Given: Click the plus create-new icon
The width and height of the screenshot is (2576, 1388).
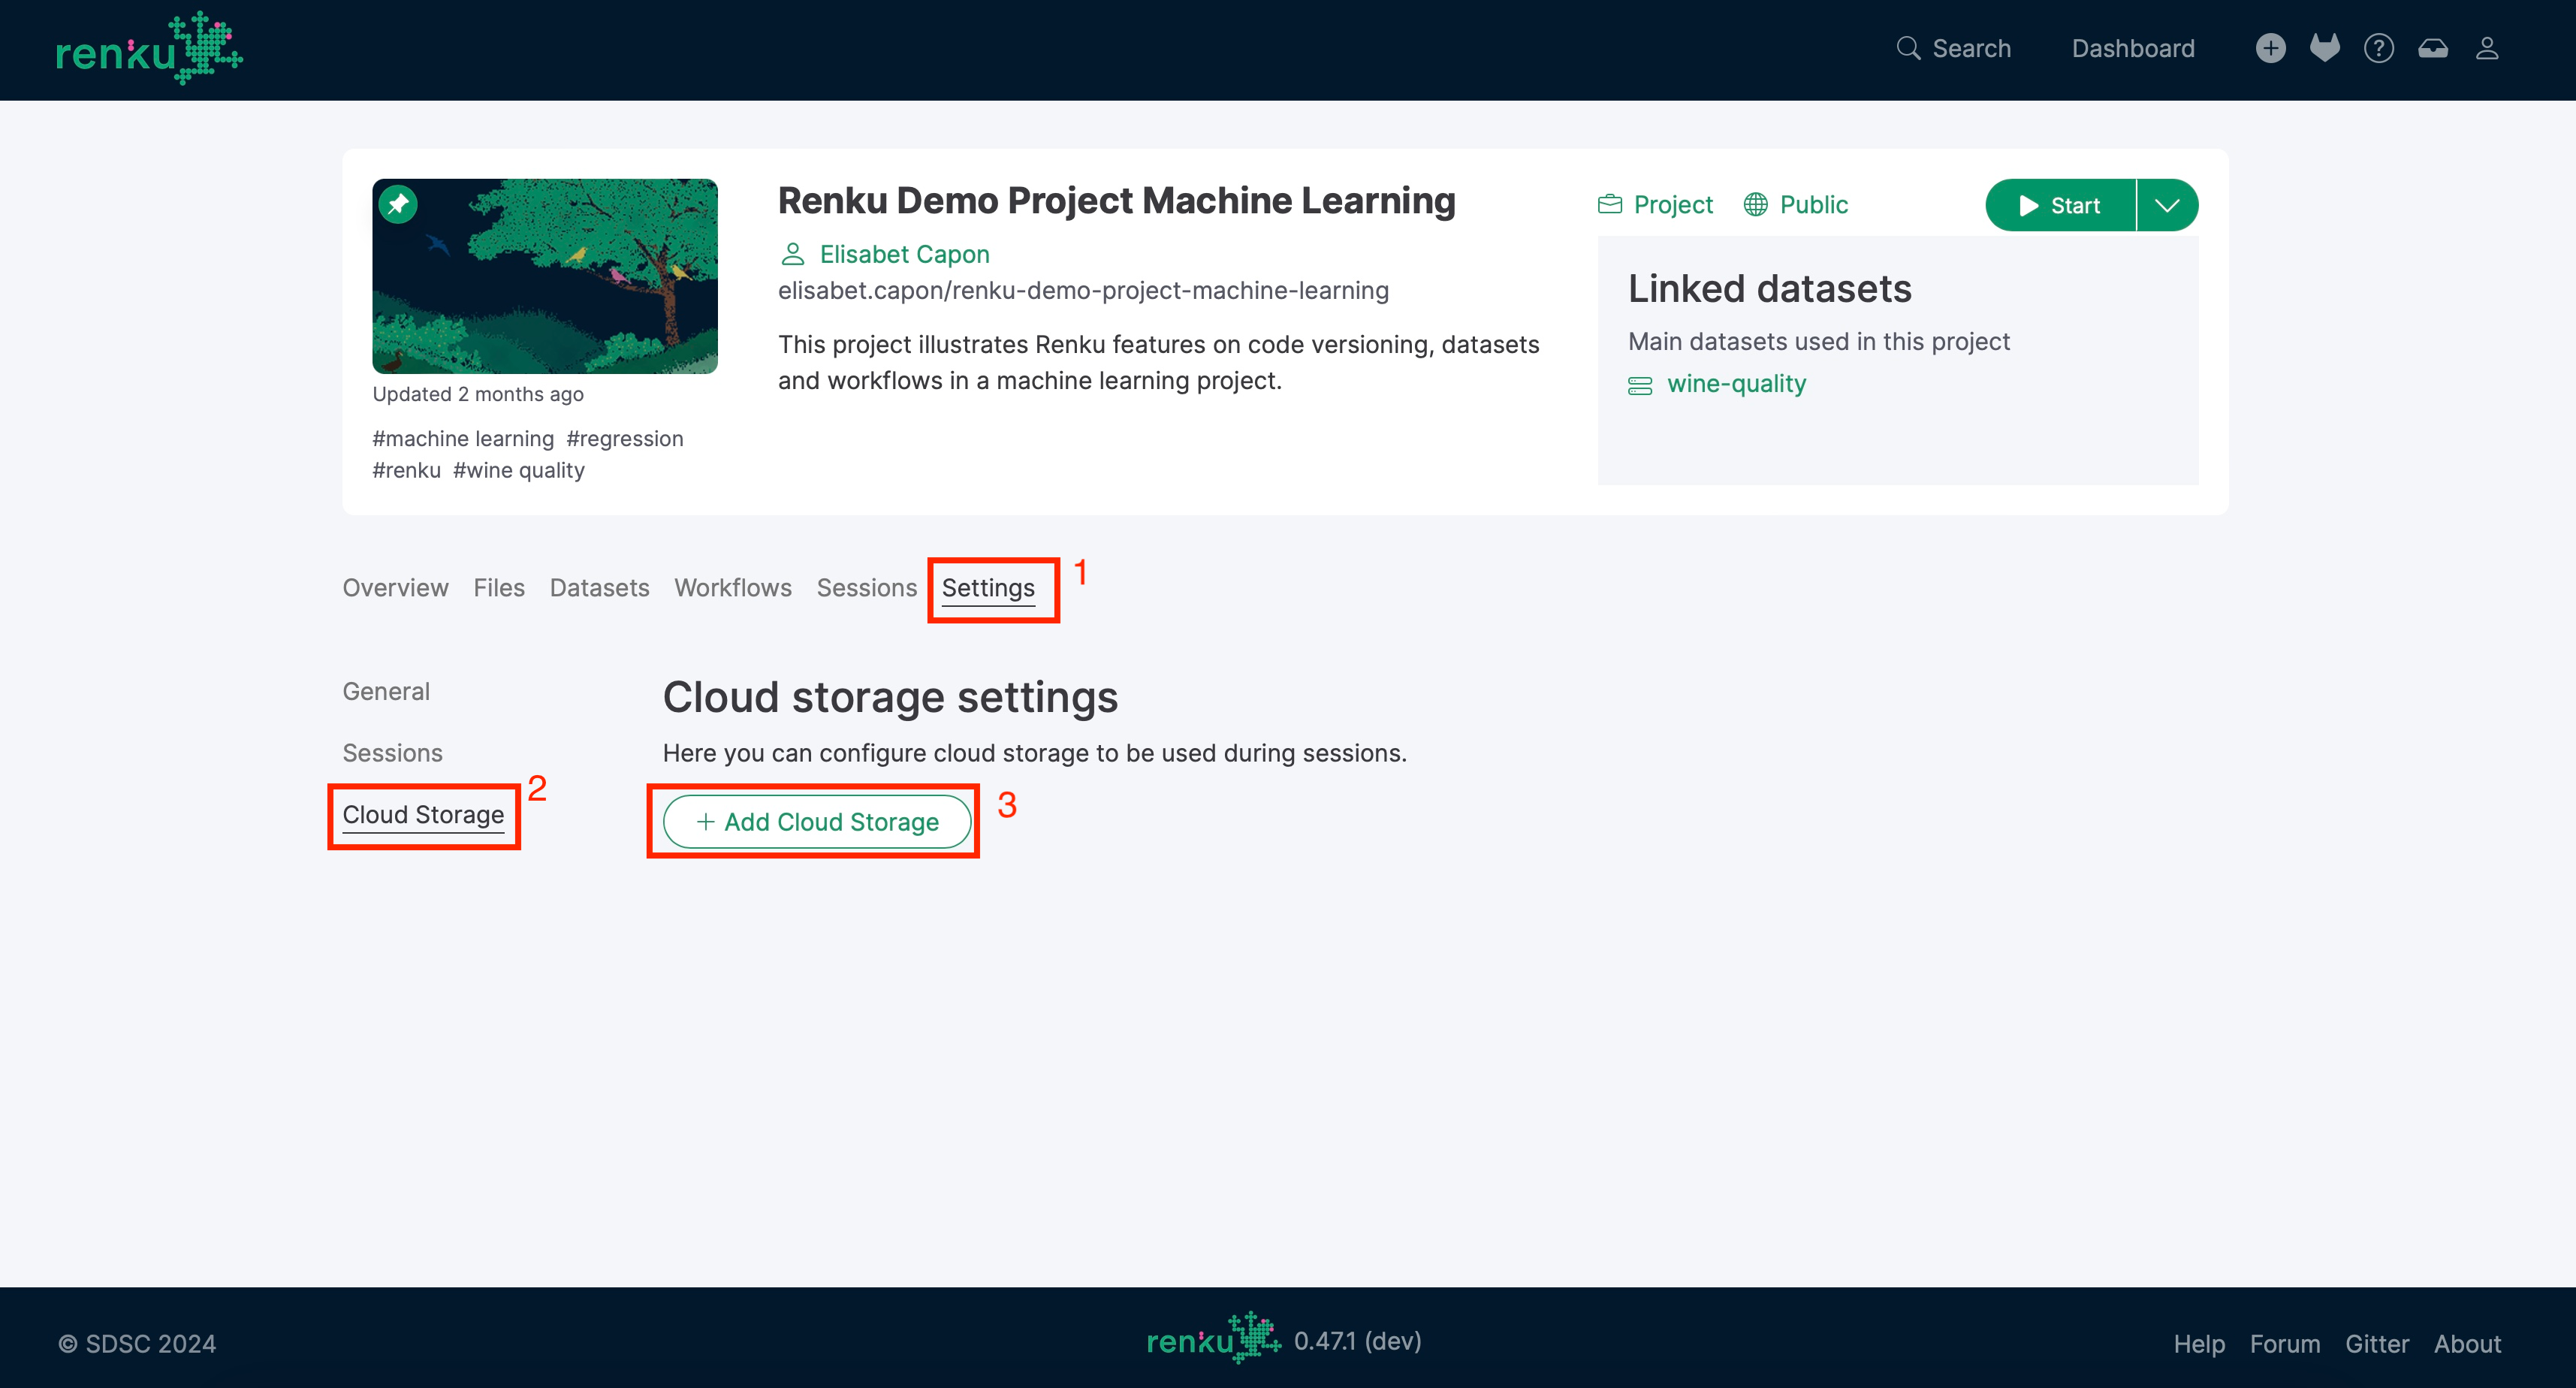Looking at the screenshot, I should coord(2270,48).
